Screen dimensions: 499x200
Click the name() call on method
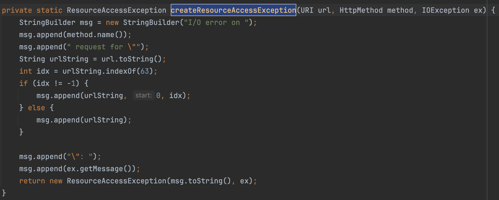pyautogui.click(x=105, y=35)
